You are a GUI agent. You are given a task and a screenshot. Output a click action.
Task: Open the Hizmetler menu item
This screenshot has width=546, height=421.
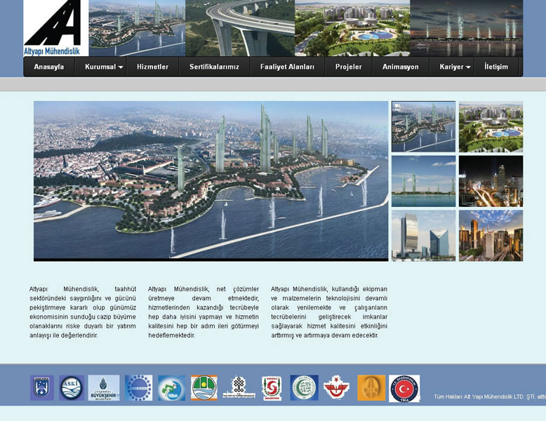click(152, 67)
